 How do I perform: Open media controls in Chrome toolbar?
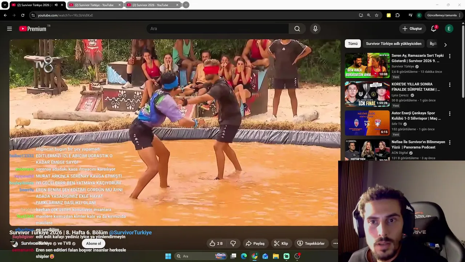coord(411,15)
